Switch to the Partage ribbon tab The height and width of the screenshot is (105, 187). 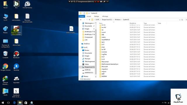click(96, 16)
